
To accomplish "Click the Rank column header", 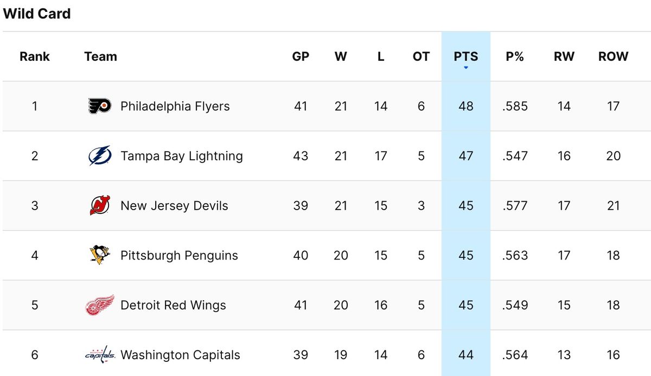I will (35, 56).
